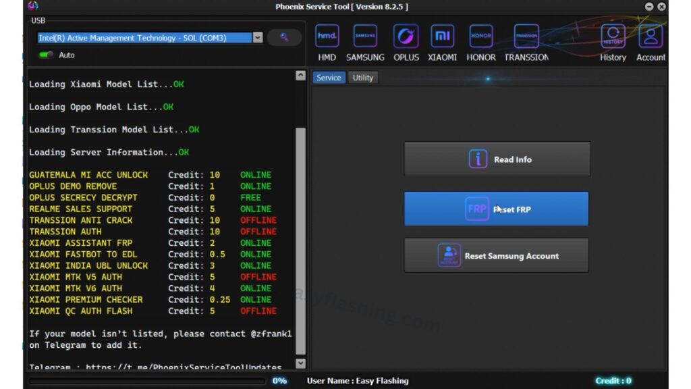Switch to the Service tab
The image size is (691, 389).
pos(329,77)
